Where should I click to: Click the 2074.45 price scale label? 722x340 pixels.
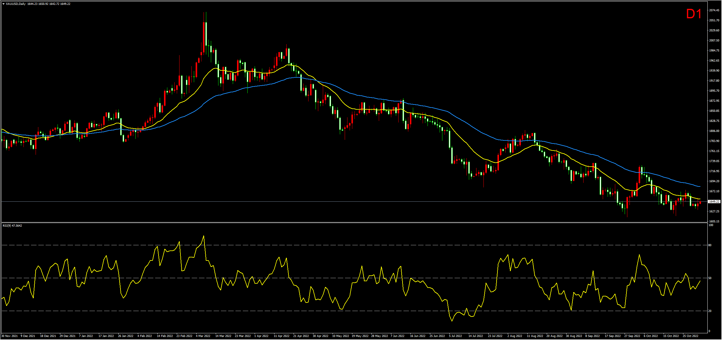[714, 10]
